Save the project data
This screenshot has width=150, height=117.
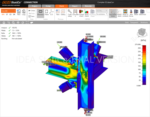click(31, 16)
